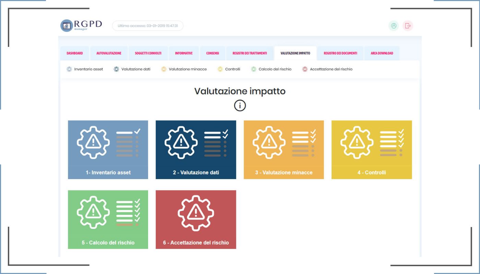Click gear icon beside Accettazione del rischio submenu
The height and width of the screenshot is (274, 480).
305,69
